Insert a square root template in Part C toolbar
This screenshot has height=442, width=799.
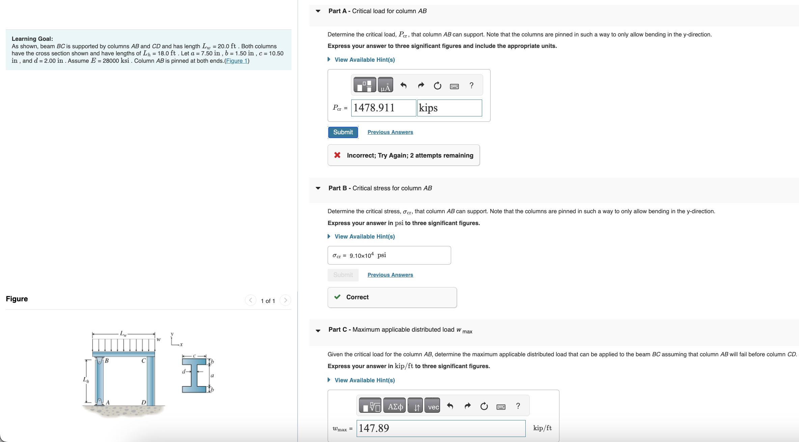coord(369,405)
